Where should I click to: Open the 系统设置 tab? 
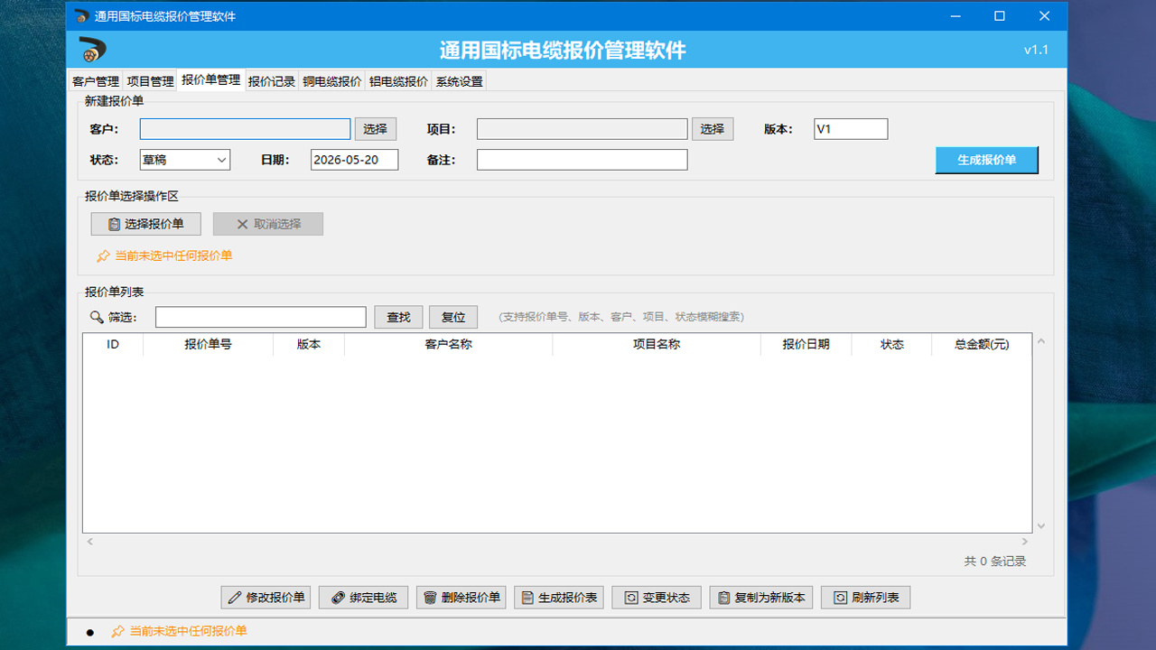(x=459, y=81)
